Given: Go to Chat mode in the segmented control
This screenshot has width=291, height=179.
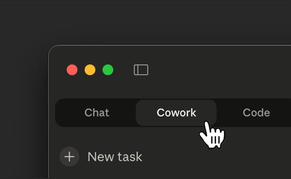Looking at the screenshot, I should (97, 113).
